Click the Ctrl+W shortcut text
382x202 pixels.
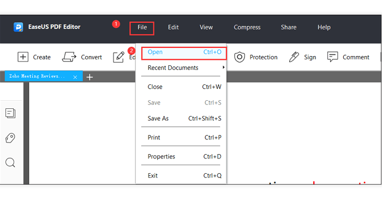pos(212,87)
